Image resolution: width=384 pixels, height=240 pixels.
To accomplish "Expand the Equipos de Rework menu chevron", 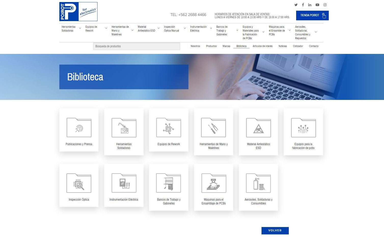I will coord(106,28).
